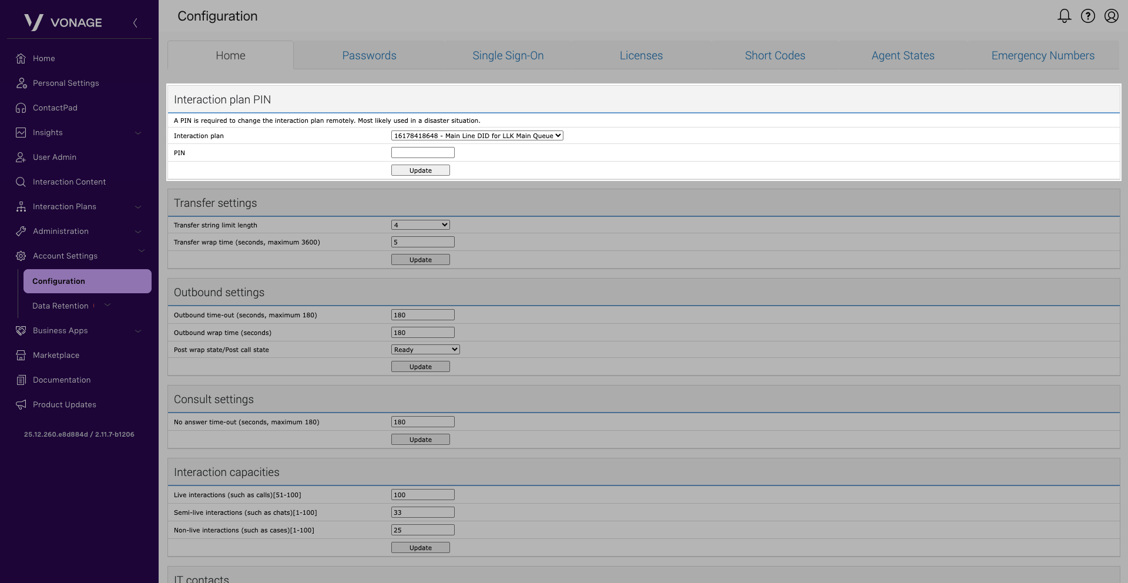Switch to the Passwords tab

click(369, 56)
